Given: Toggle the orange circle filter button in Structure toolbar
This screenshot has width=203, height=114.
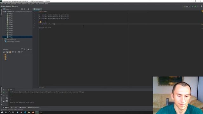Looking at the screenshot, I should (x=10, y=52).
